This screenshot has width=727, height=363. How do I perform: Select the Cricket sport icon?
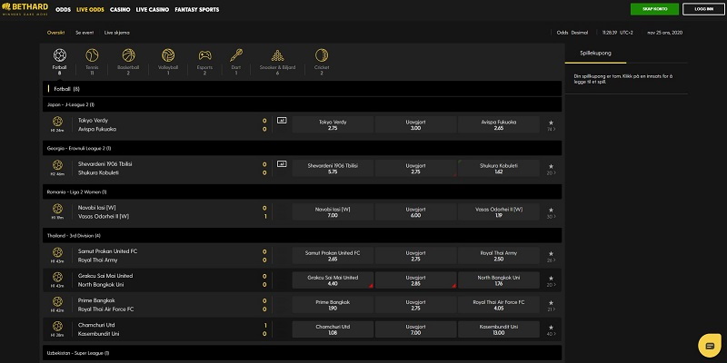pos(322,55)
